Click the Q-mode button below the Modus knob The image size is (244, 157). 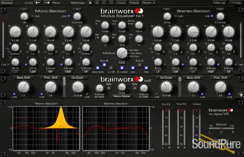coord(122,63)
